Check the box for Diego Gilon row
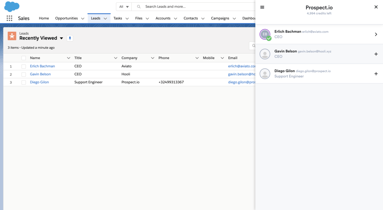Image resolution: width=383 pixels, height=210 pixels. click(24, 82)
